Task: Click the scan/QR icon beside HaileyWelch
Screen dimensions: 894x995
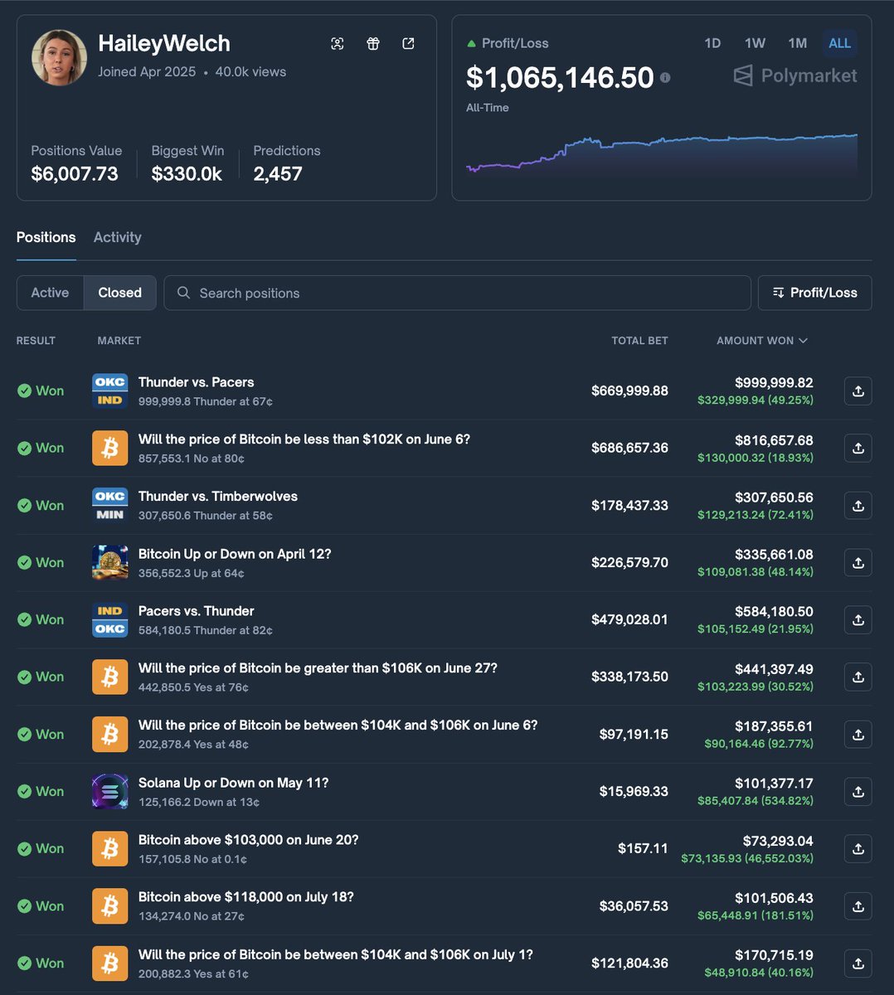Action: click(338, 44)
